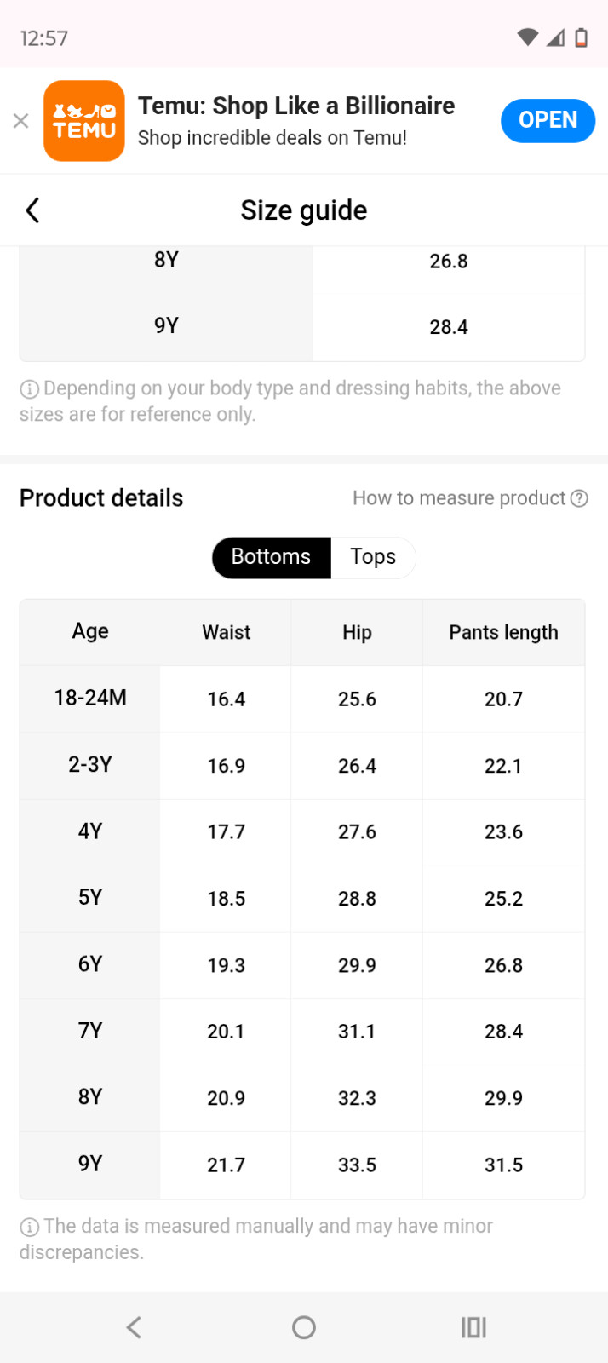Check battery icon in status bar
This screenshot has height=1363, width=608.
582,37
